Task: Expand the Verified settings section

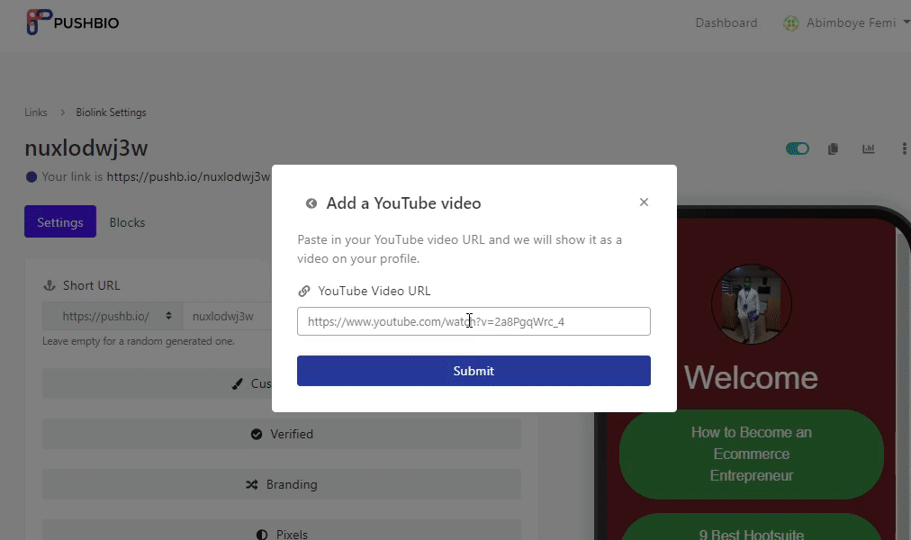Action: coord(281,434)
